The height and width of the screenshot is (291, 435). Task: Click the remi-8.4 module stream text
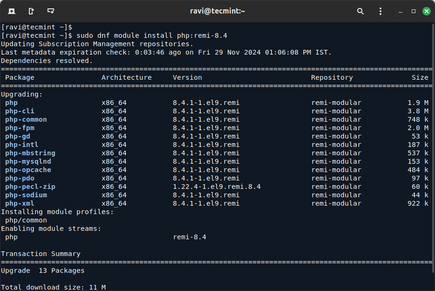tap(190, 237)
